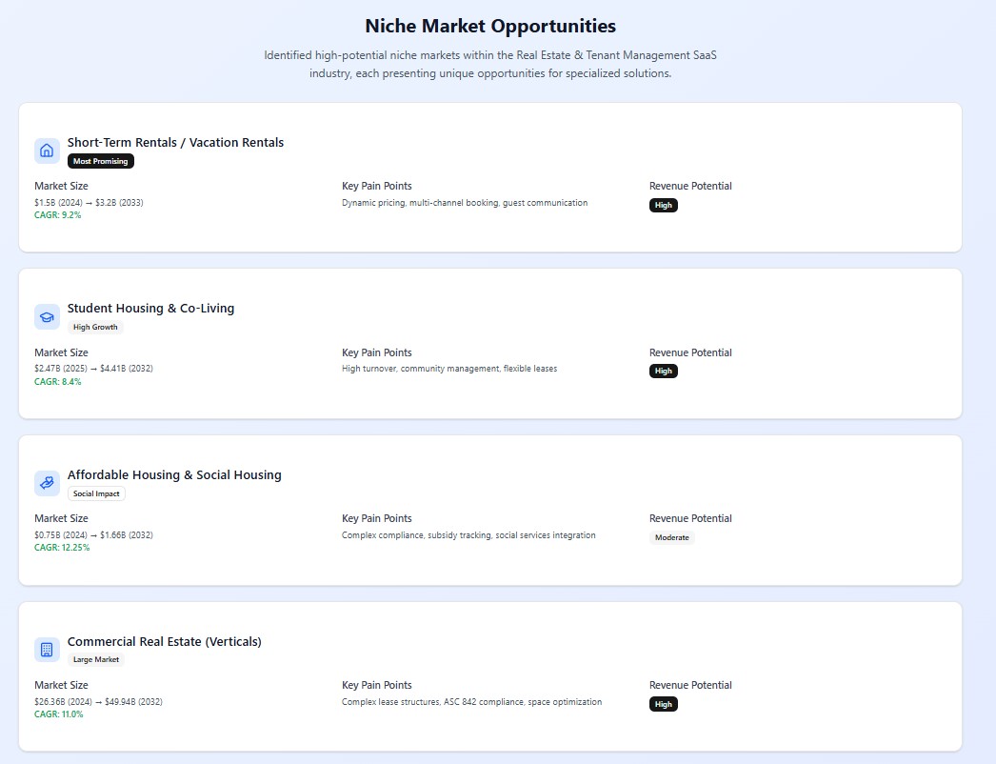Image resolution: width=996 pixels, height=764 pixels.
Task: Click the CAGR: 12.25% text
Action: 62,548
